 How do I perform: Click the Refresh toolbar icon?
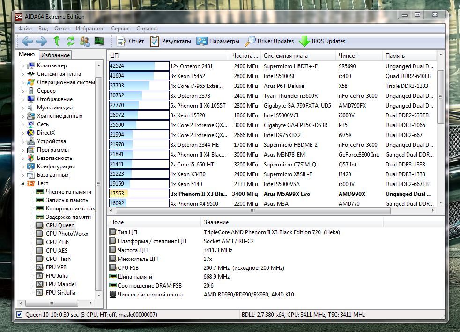(70, 41)
